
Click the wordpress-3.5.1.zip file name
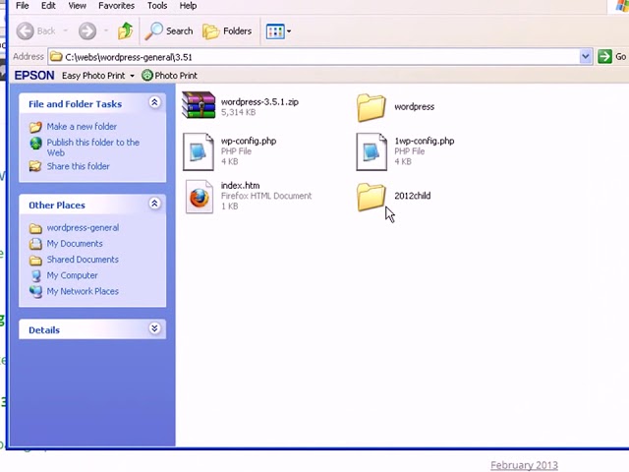click(x=259, y=102)
